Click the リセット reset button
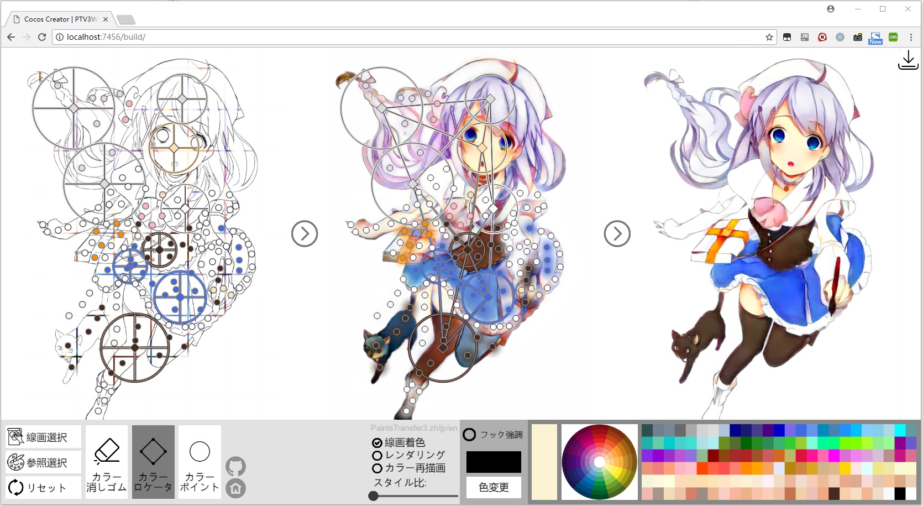Viewport: 923px width, 506px height. [x=43, y=487]
